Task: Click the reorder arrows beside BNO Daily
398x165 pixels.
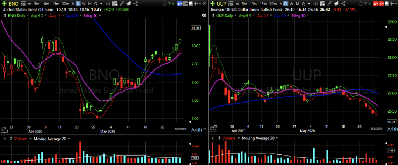Action: (x=5, y=15)
